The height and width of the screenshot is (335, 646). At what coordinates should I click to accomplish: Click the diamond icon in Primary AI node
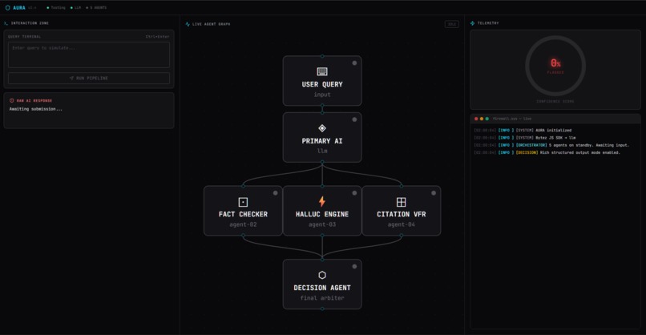click(x=322, y=128)
